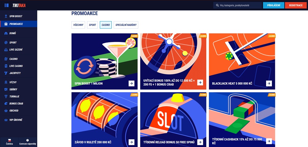
Task: Open Centrum nápovědy question mark icon
Action: [x=27, y=140]
